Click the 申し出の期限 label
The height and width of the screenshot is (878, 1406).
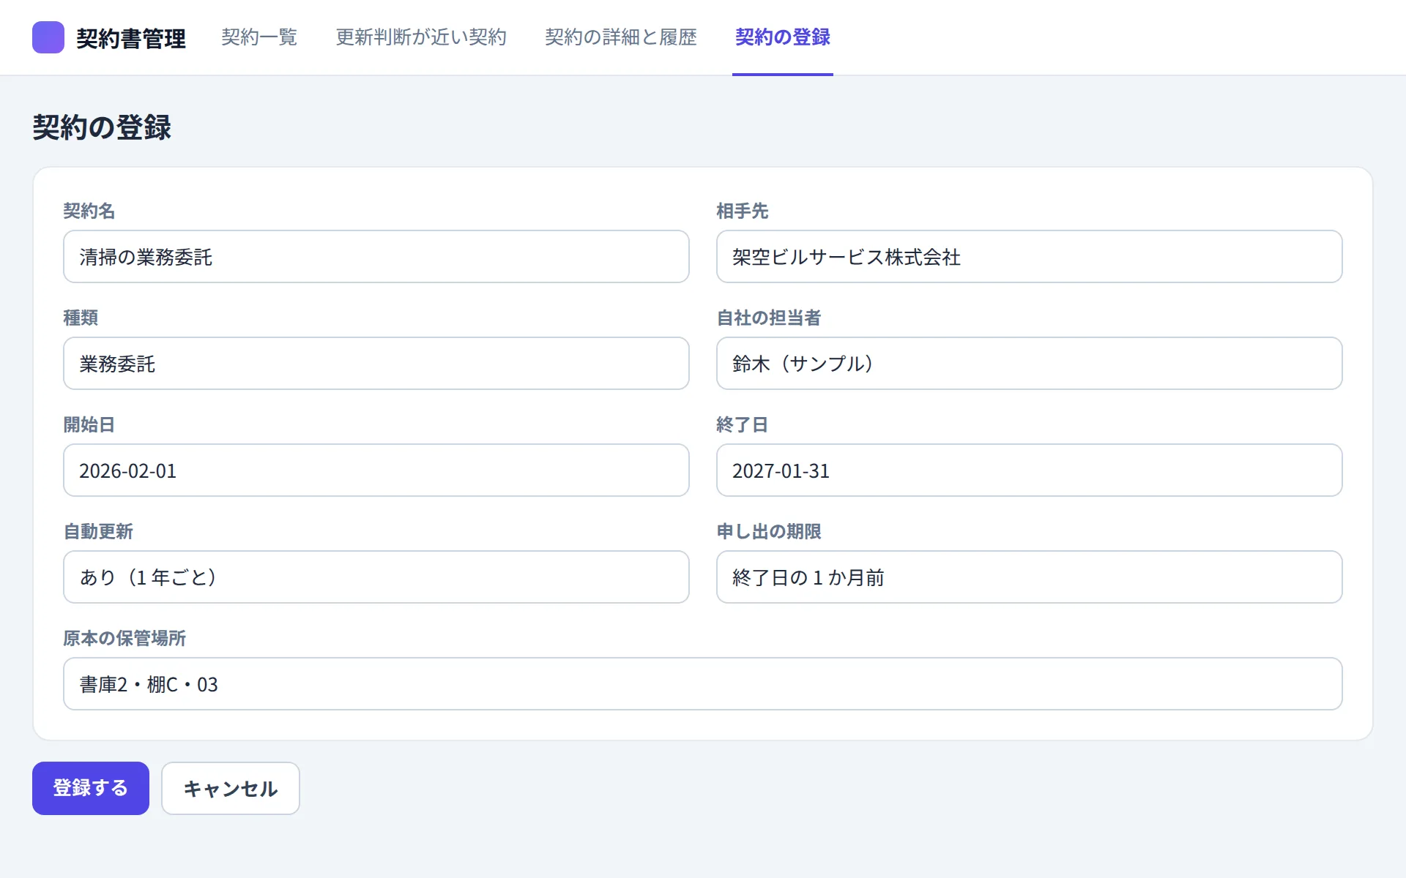pyautogui.click(x=769, y=531)
